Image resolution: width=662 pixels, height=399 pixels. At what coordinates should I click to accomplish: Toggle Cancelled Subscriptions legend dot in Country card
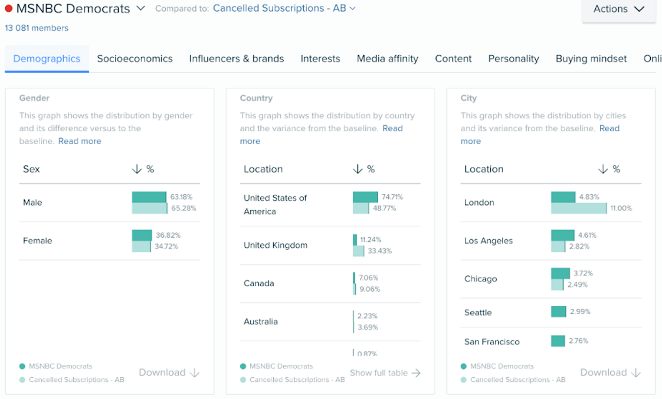(x=243, y=380)
